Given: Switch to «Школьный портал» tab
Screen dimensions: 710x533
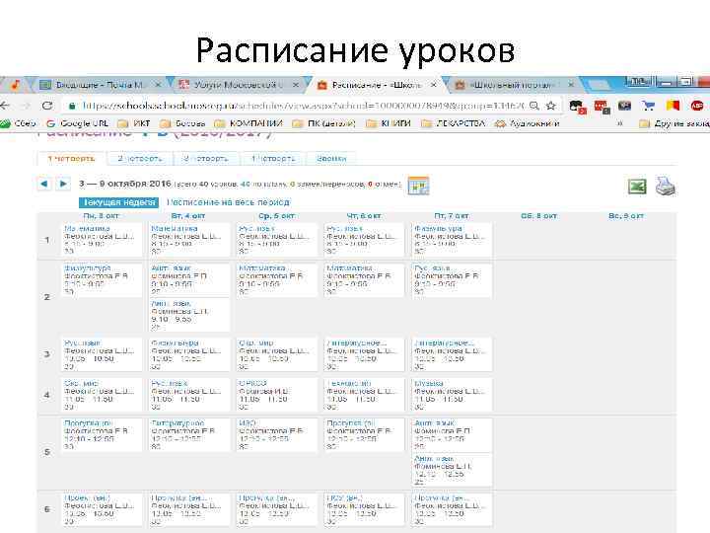Looking at the screenshot, I should tap(512, 85).
